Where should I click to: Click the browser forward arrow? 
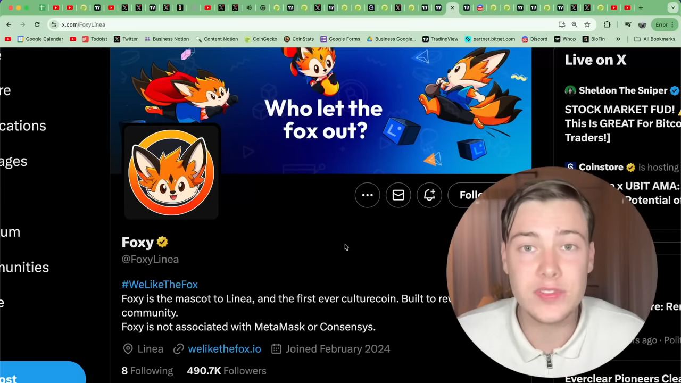pos(23,24)
